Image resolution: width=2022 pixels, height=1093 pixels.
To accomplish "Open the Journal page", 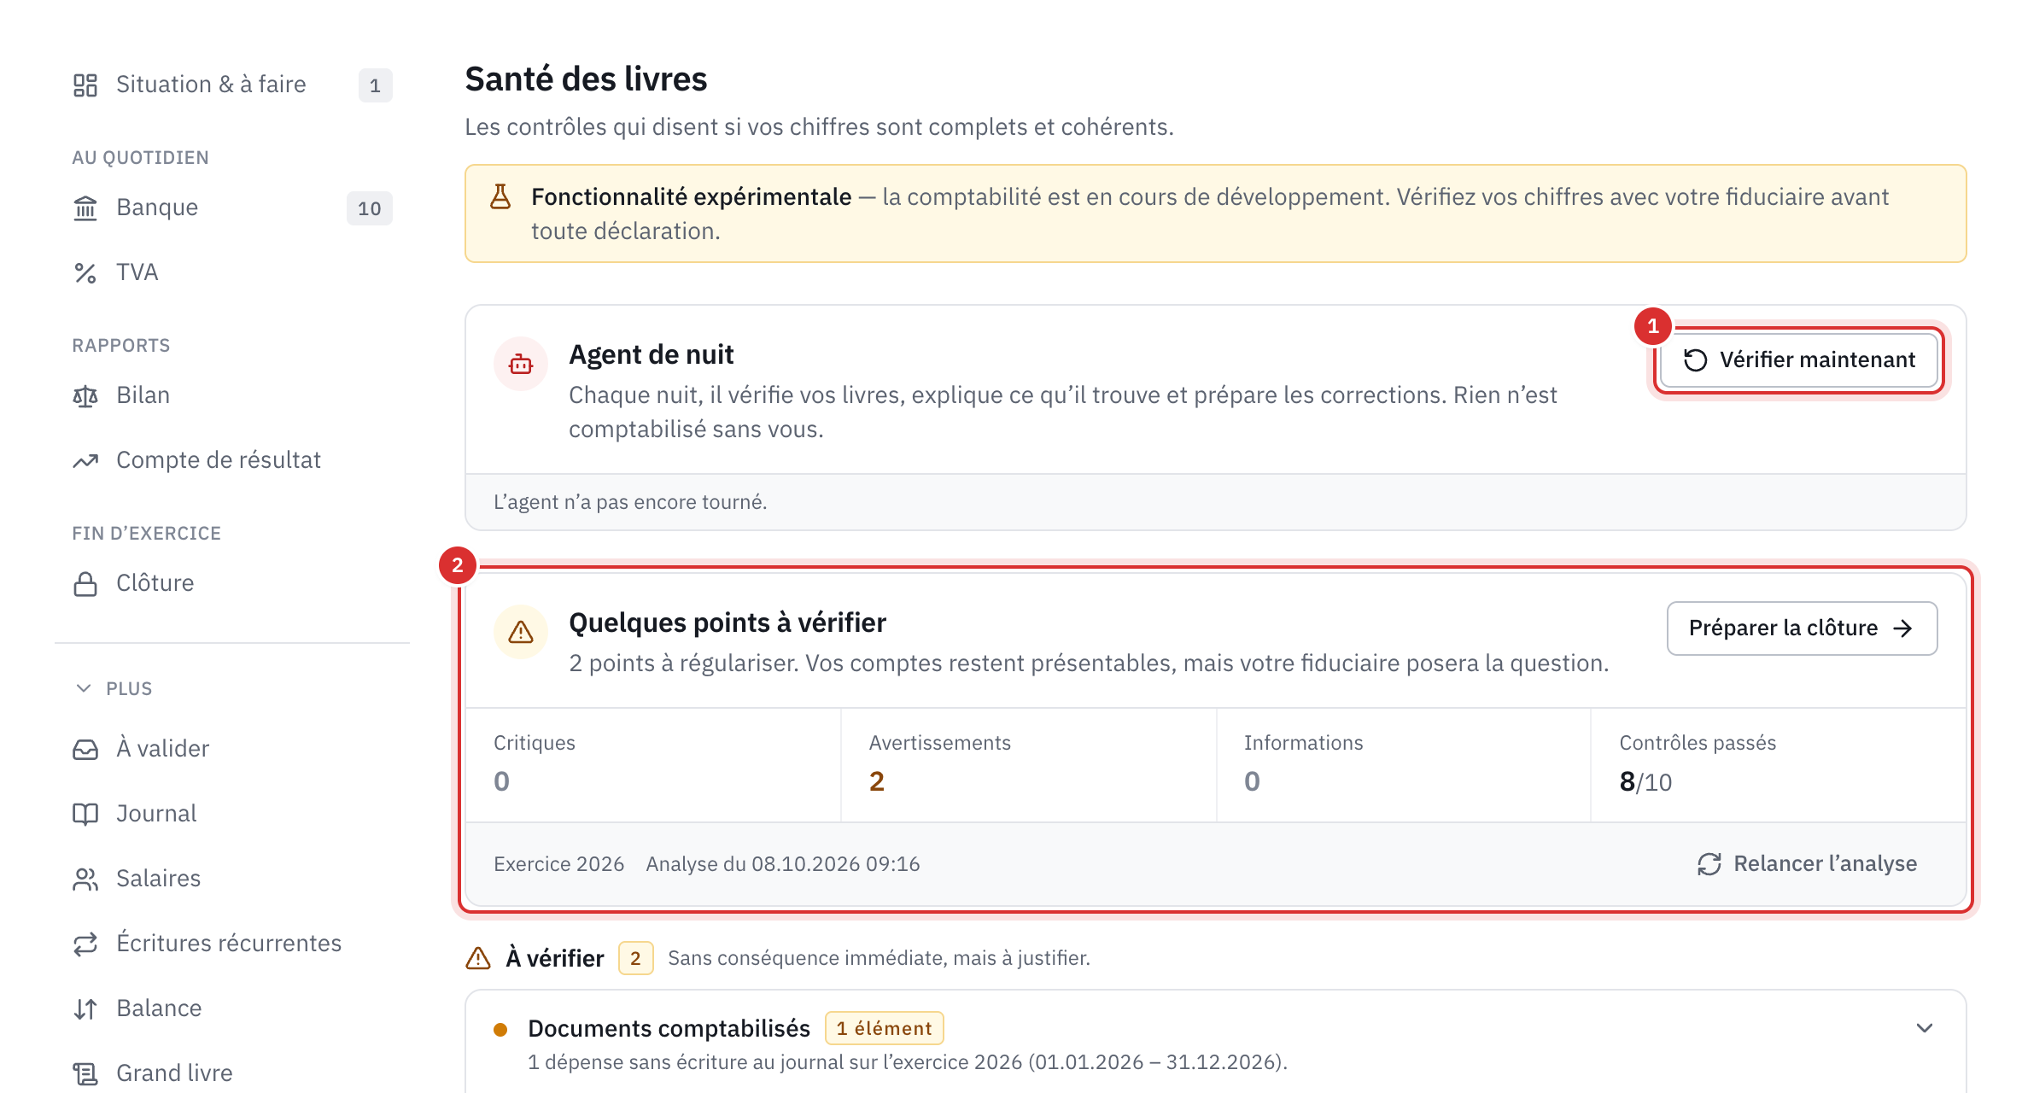I will [x=232, y=814].
